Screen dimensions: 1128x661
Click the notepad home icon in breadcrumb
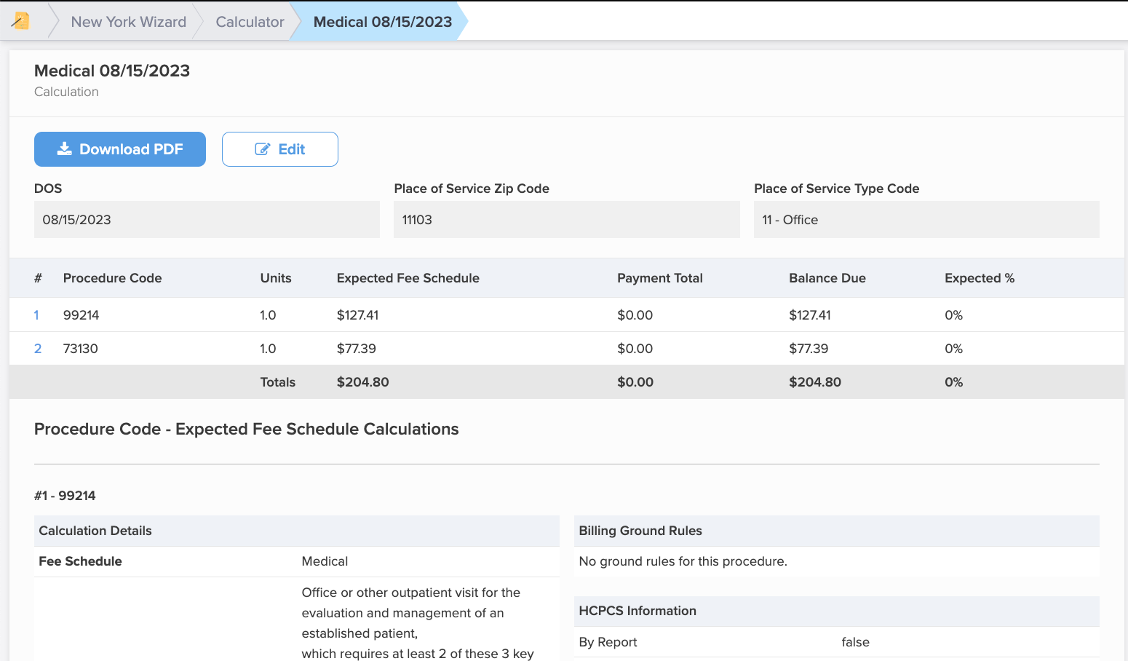[21, 21]
